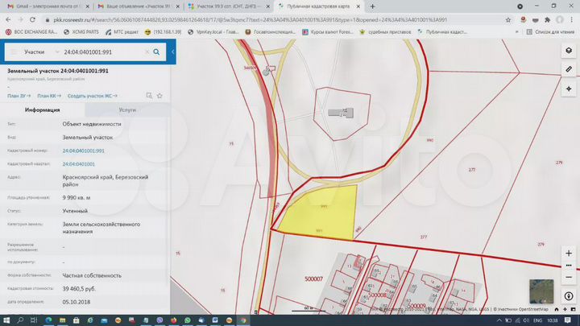
Task: Add parcel to favorites with star icon
Action: [159, 96]
